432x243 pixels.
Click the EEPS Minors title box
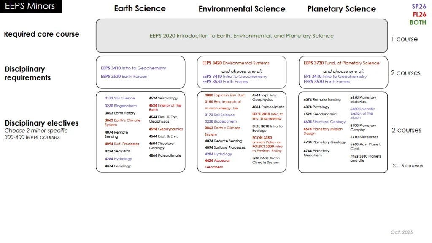(31, 6)
